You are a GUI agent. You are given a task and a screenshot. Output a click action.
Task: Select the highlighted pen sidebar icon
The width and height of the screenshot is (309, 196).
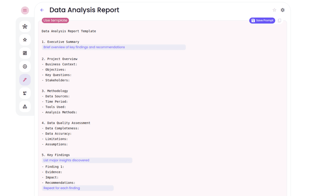[25, 80]
